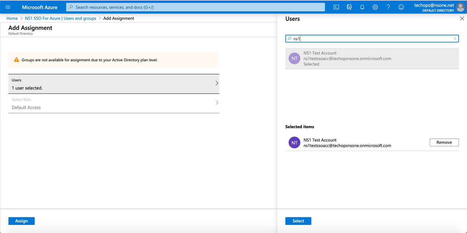Clear the ns1 search text
Viewport: 467px width, 233px height.
455,39
